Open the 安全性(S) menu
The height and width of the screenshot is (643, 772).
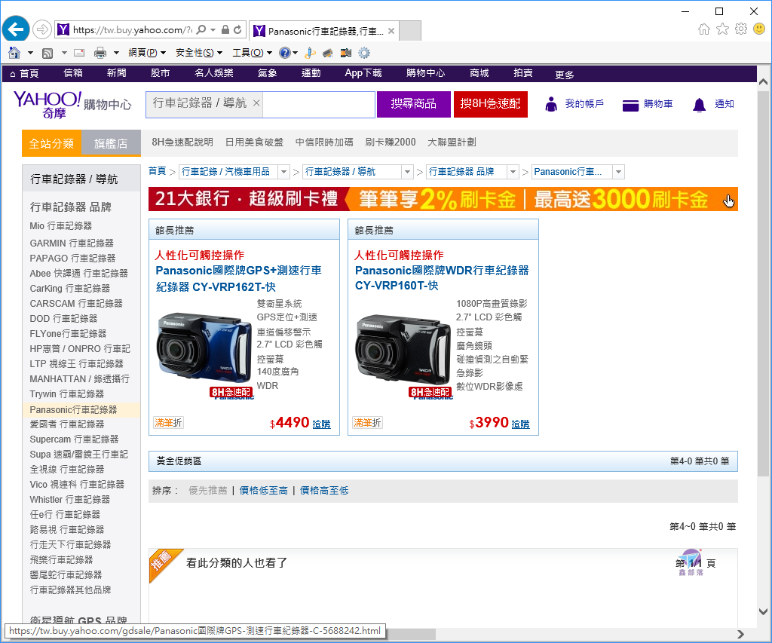tap(199, 53)
